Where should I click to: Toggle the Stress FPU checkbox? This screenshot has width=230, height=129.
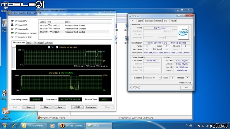(x=16, y=25)
